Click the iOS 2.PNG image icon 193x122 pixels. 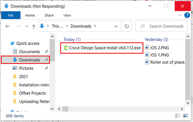pyautogui.click(x=147, y=48)
